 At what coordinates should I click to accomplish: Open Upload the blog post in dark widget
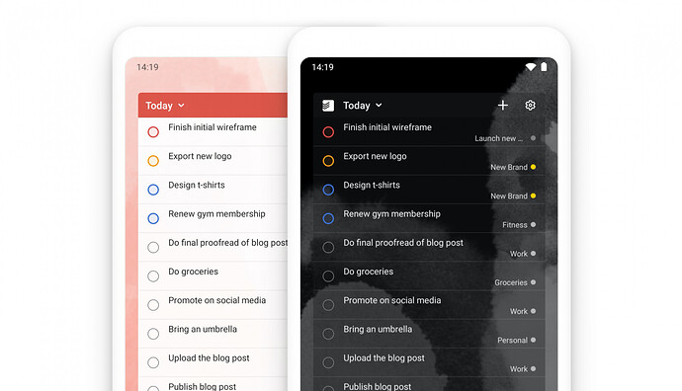[x=384, y=358]
